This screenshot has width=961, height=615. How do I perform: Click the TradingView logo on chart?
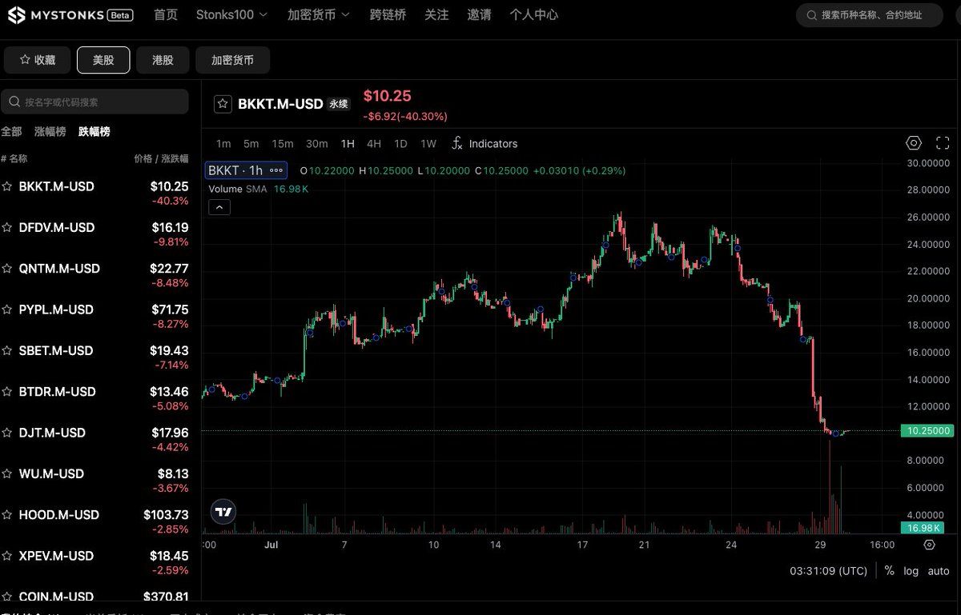click(x=223, y=513)
